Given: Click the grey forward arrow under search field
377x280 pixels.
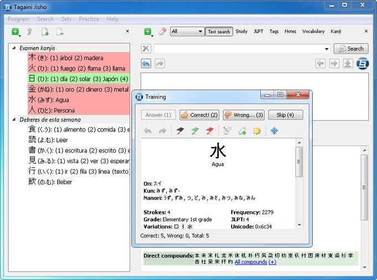Looking at the screenshot, I should [x=160, y=64].
